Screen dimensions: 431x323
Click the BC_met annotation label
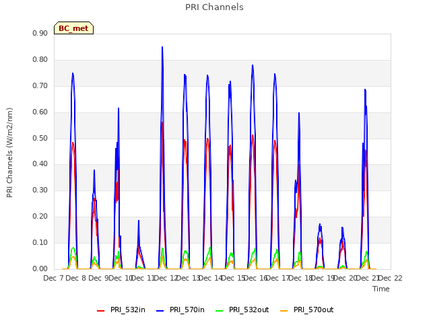point(73,28)
